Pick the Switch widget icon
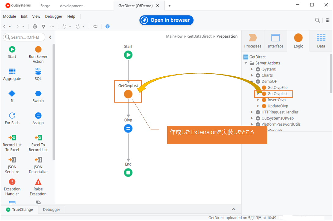Viewport: 333px width, 221px height. pos(38,93)
